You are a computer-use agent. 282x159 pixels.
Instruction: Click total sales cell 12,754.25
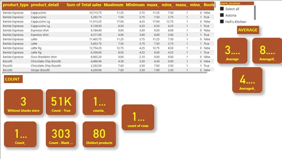click(95, 48)
